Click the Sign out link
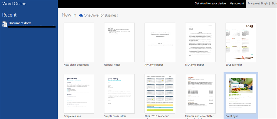Viewport: 277px width, 119px height. [274, 3]
